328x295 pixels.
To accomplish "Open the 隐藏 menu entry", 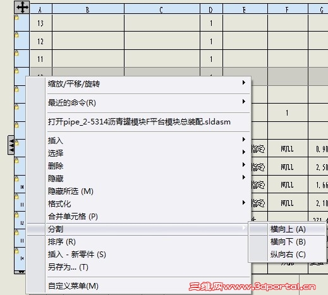I will coord(138,179).
